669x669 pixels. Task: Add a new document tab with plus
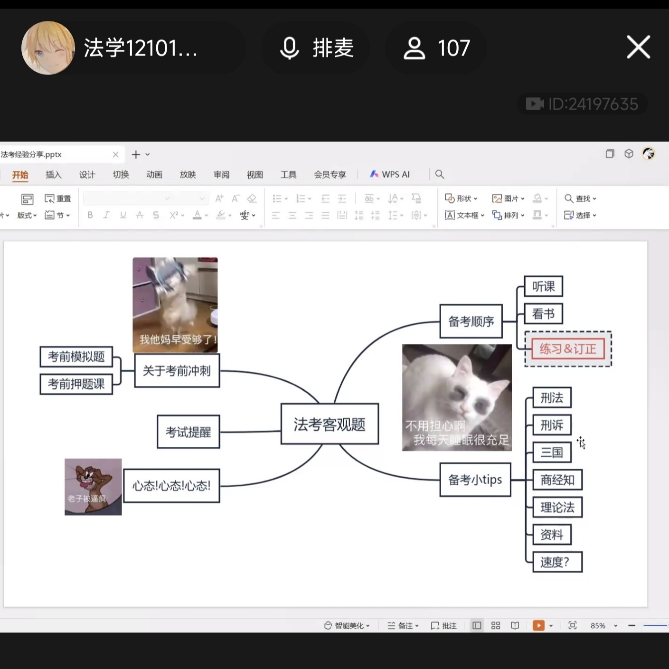tap(136, 155)
